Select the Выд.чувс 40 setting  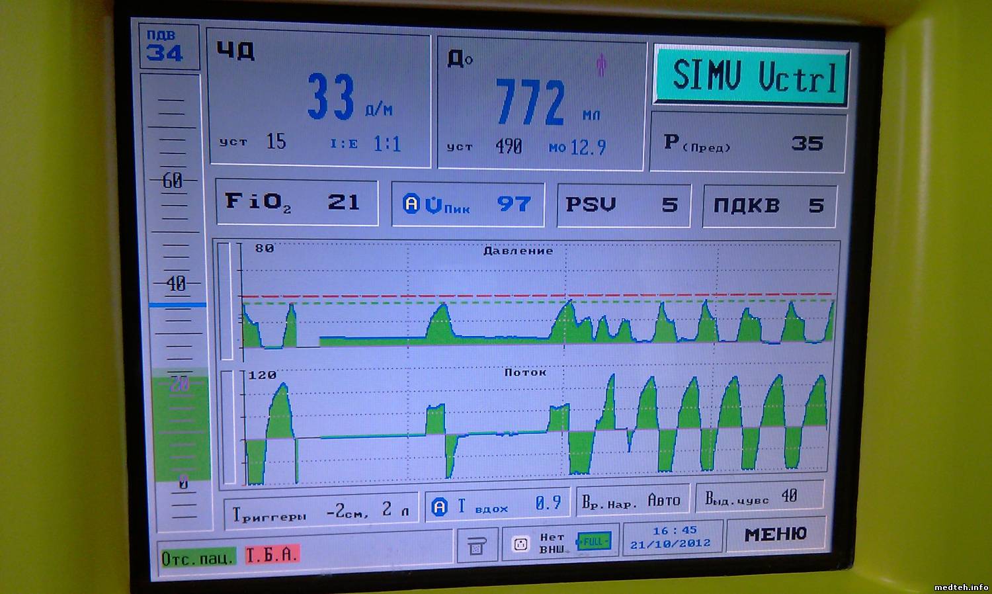[758, 497]
